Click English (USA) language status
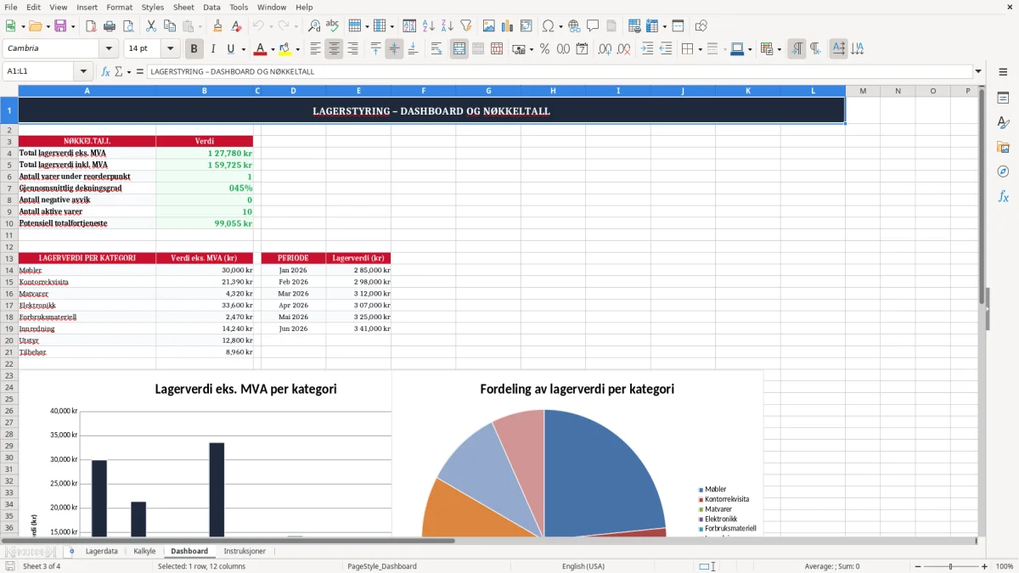Screen dimensions: 1019x573 point(583,566)
